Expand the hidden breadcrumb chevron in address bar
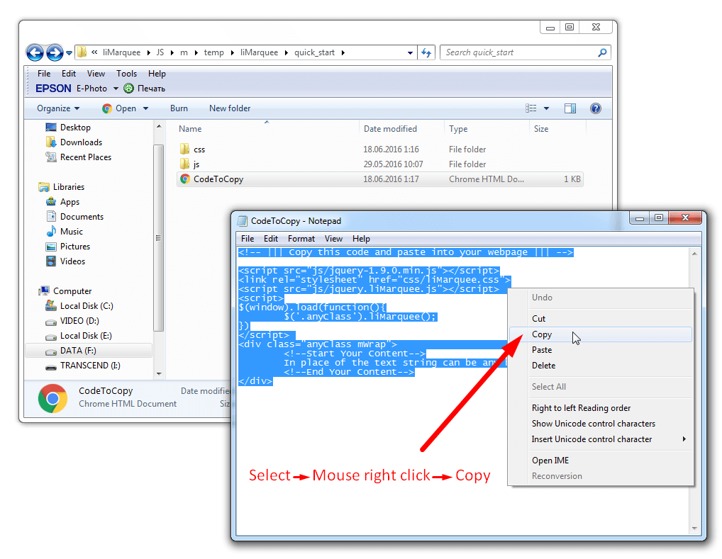 [x=94, y=52]
